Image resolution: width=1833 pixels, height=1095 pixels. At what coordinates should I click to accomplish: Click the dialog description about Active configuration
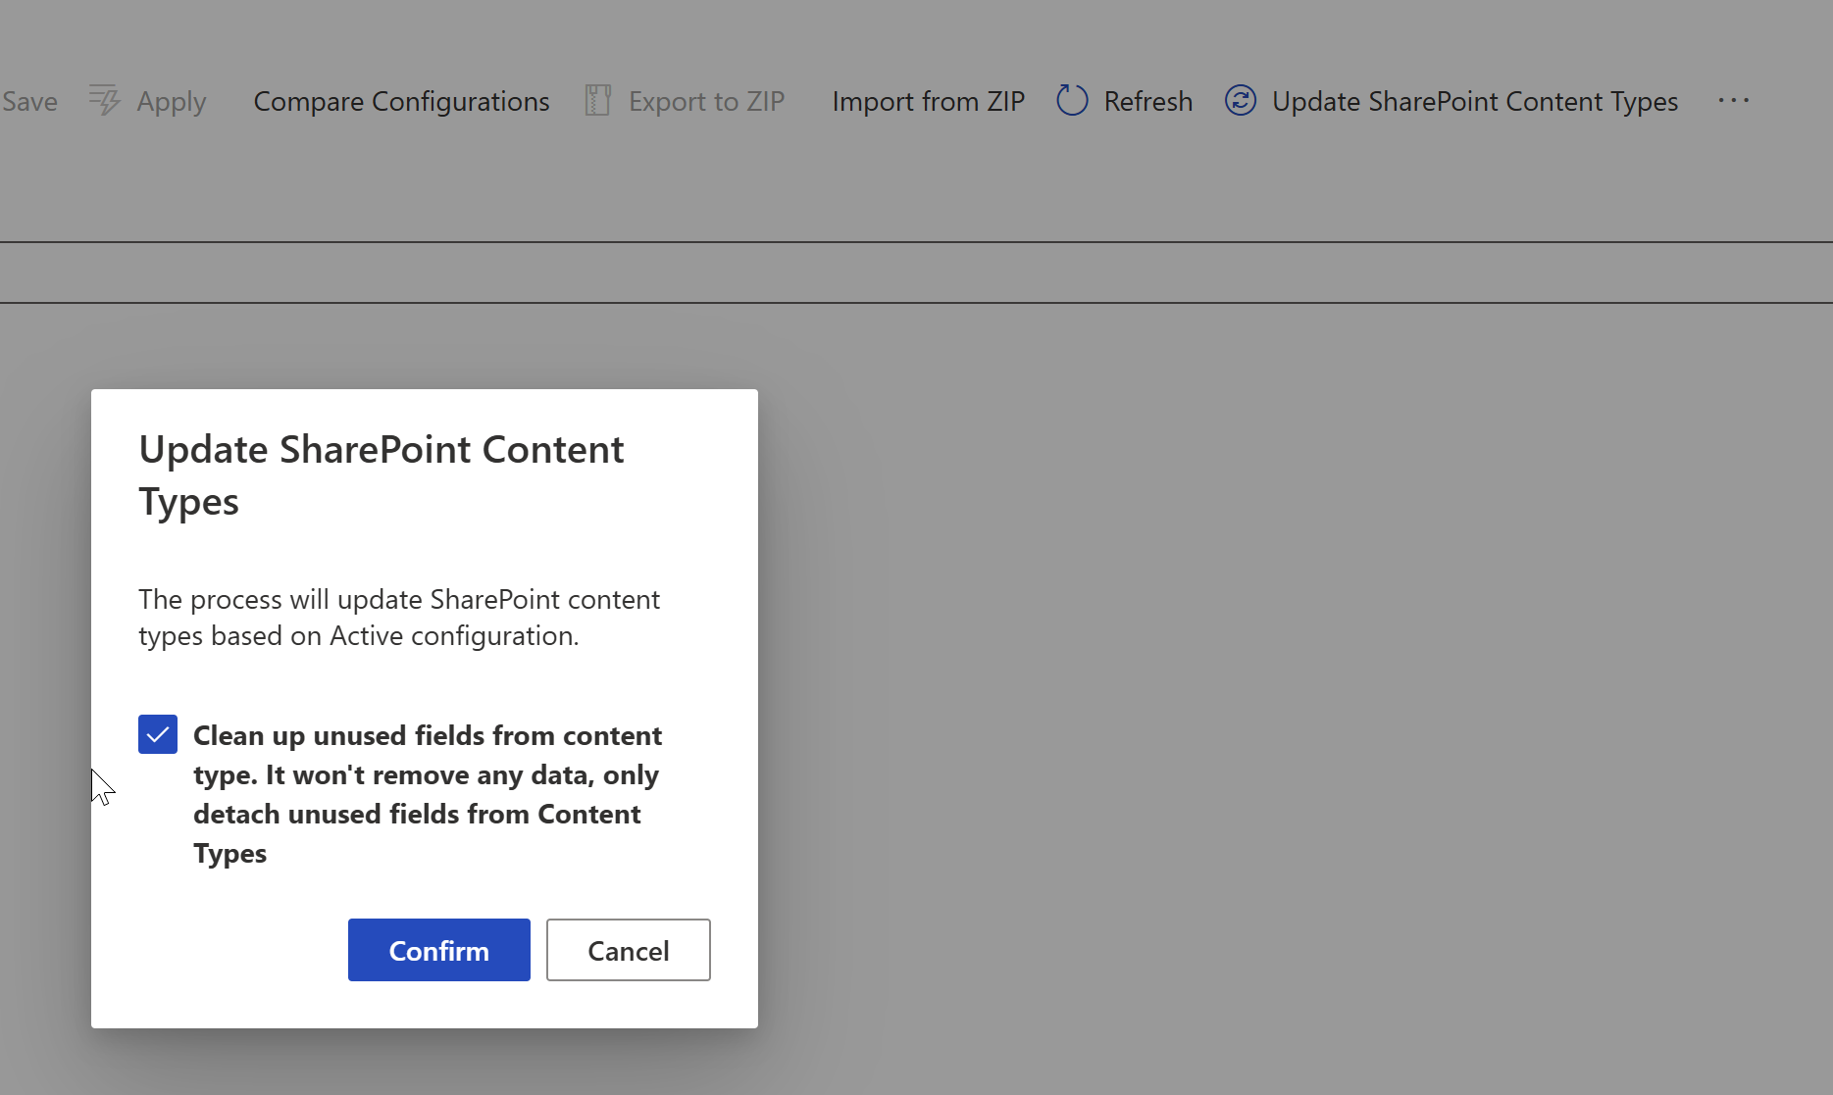(x=399, y=618)
